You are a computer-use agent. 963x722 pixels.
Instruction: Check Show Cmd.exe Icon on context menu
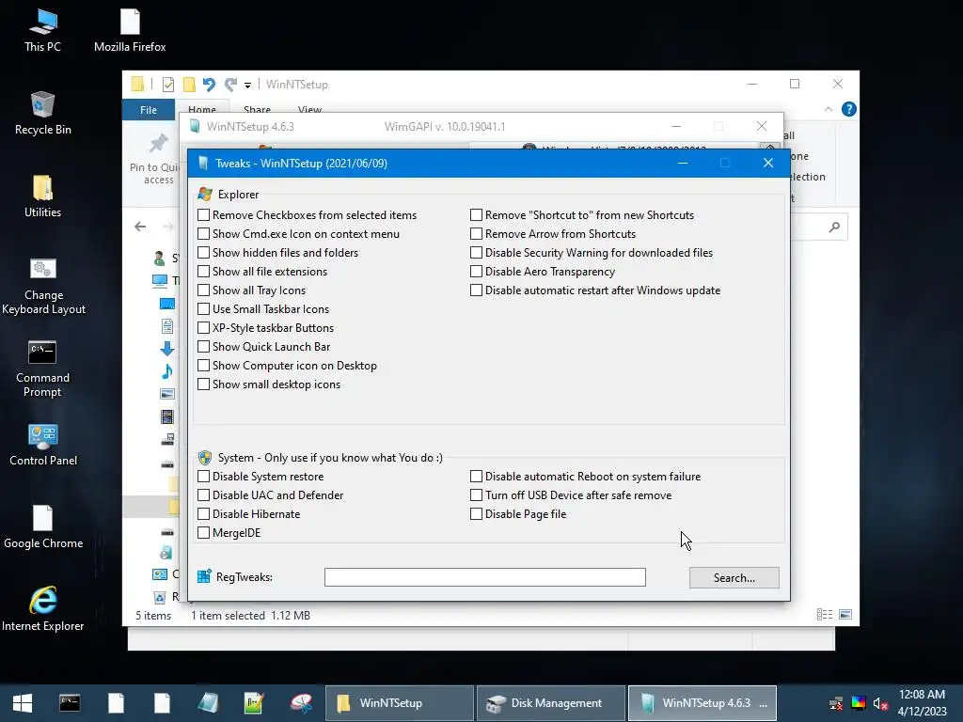tap(203, 234)
